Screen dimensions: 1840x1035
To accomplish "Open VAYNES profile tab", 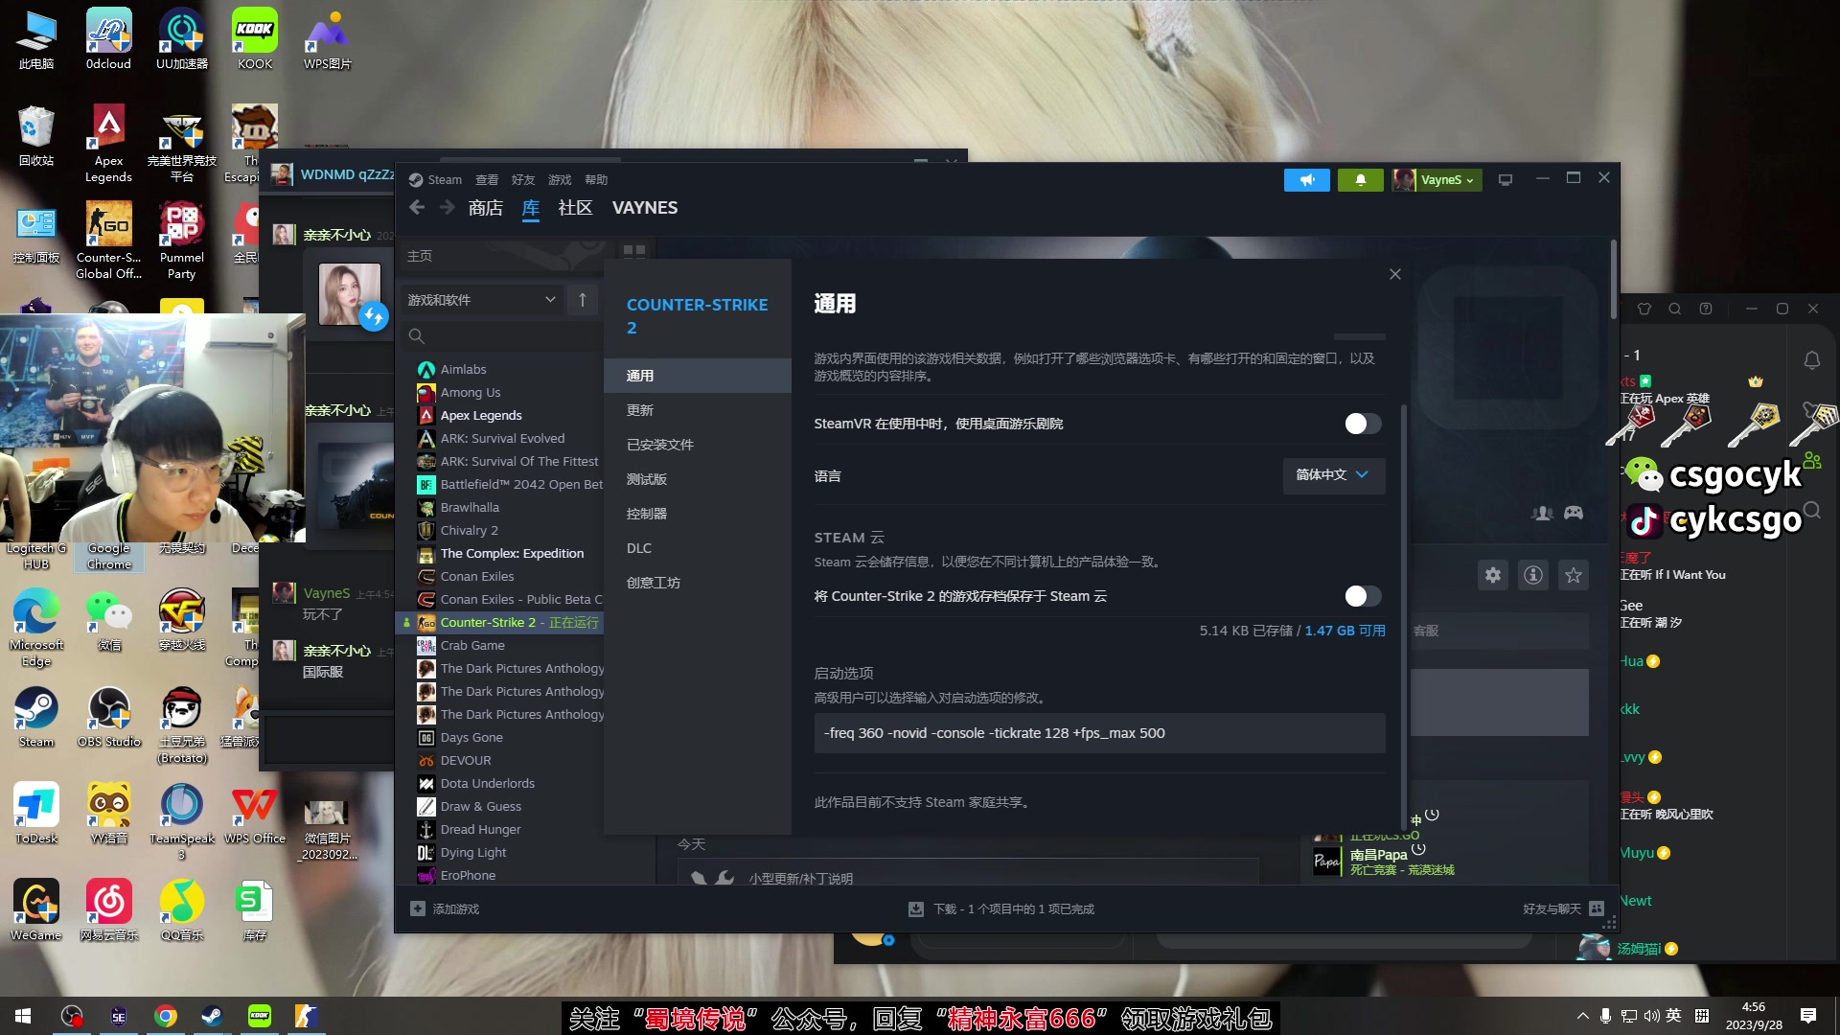I will (x=645, y=208).
